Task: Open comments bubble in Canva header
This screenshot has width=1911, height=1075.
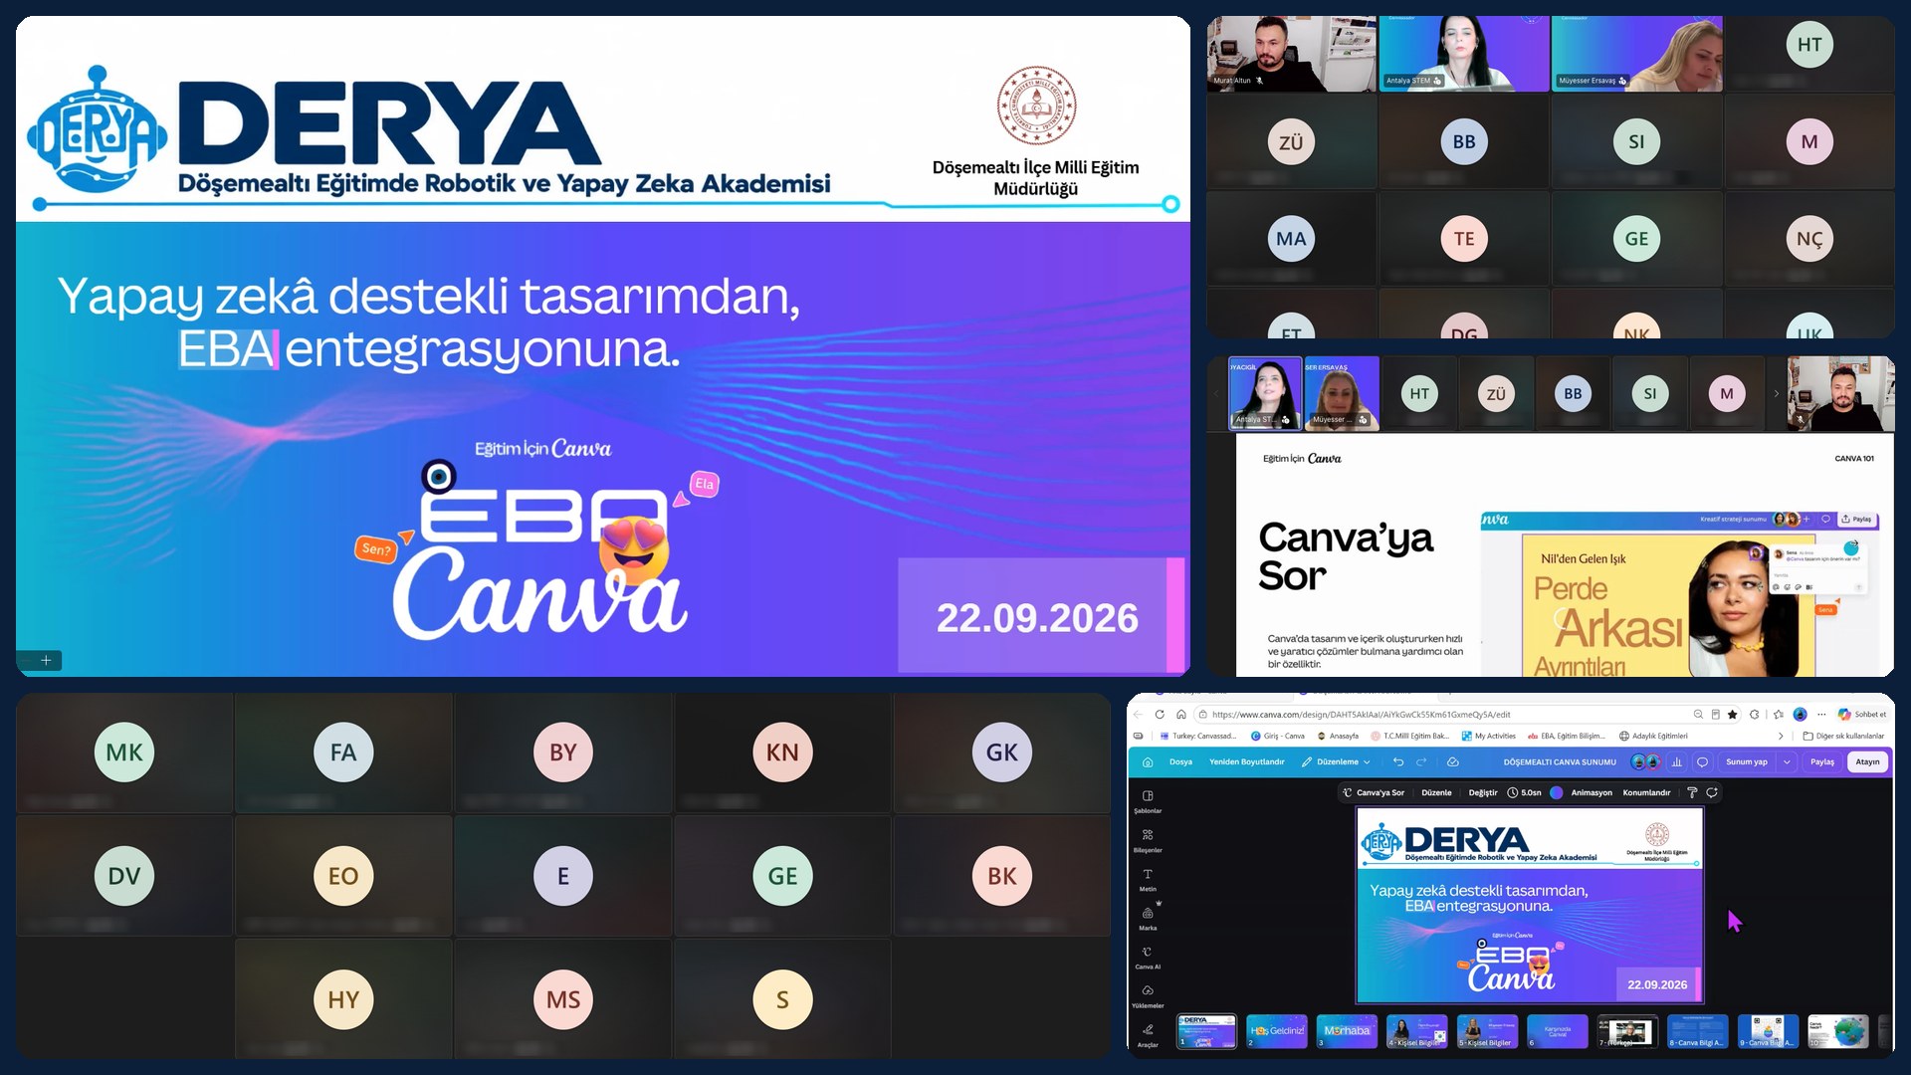Action: [1703, 762]
